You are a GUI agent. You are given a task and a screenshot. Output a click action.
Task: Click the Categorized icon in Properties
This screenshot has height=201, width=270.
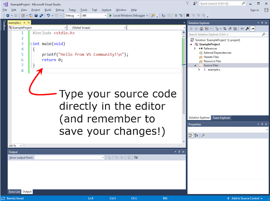(x=191, y=136)
